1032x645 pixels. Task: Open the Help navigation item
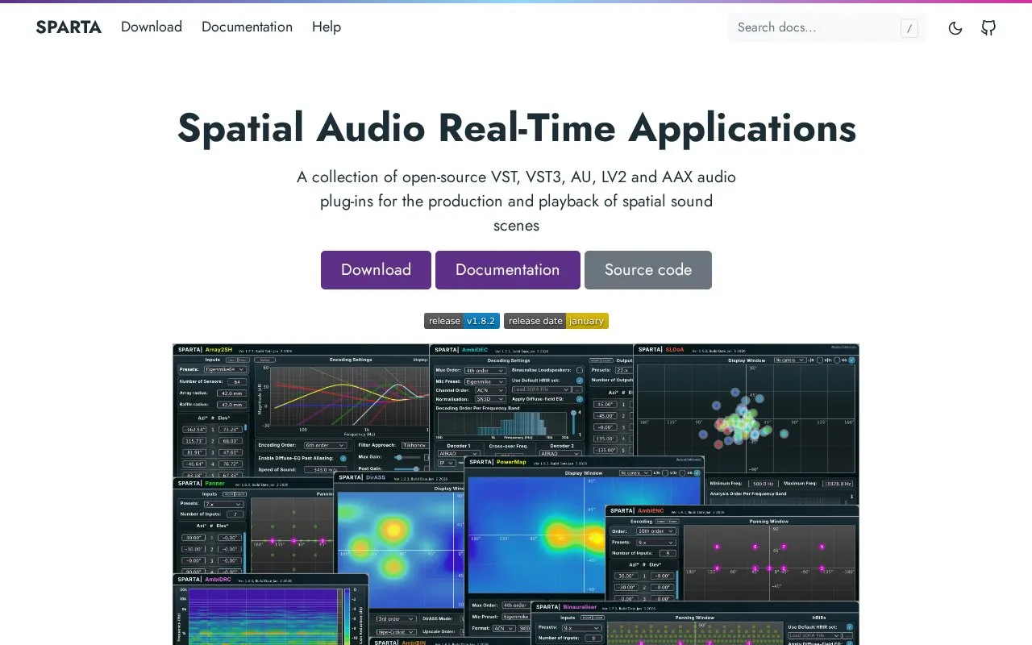point(327,27)
